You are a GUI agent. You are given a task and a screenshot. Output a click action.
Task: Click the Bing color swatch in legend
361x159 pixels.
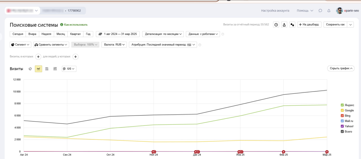[342, 116]
